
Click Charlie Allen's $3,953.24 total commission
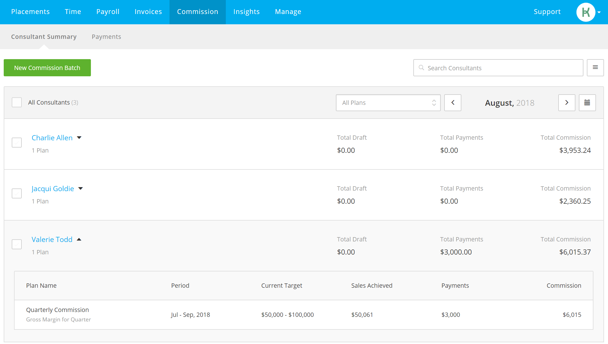pyautogui.click(x=575, y=150)
